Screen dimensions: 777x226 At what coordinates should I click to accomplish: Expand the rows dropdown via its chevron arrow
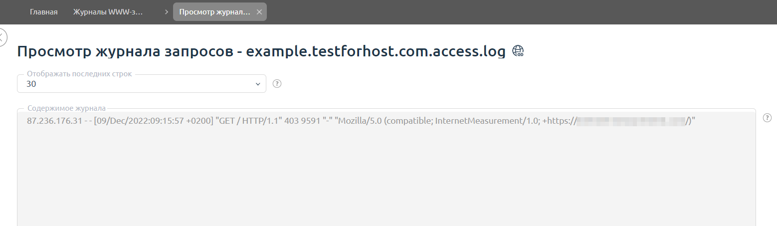coord(258,84)
